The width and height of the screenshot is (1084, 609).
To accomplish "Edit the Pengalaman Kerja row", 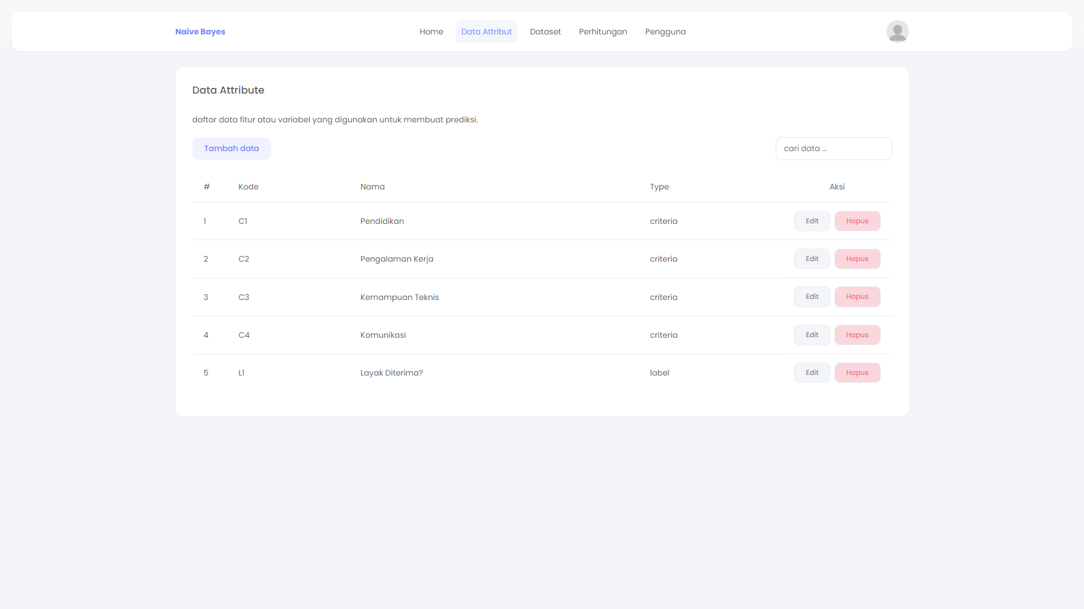I will coord(812,259).
